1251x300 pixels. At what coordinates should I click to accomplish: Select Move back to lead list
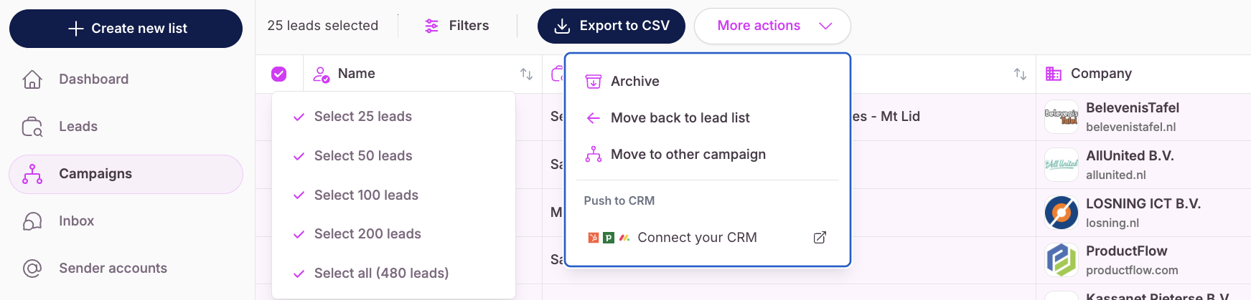pyautogui.click(x=707, y=118)
